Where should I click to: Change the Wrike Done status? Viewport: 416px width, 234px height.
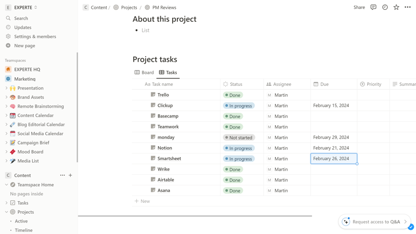(x=233, y=170)
